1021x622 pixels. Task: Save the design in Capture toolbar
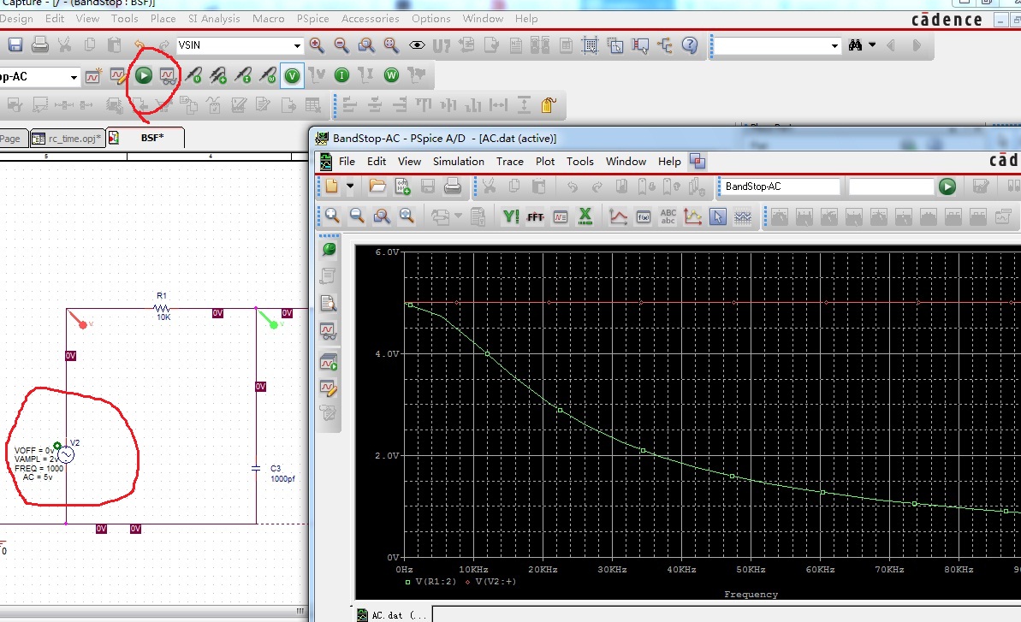(15, 44)
